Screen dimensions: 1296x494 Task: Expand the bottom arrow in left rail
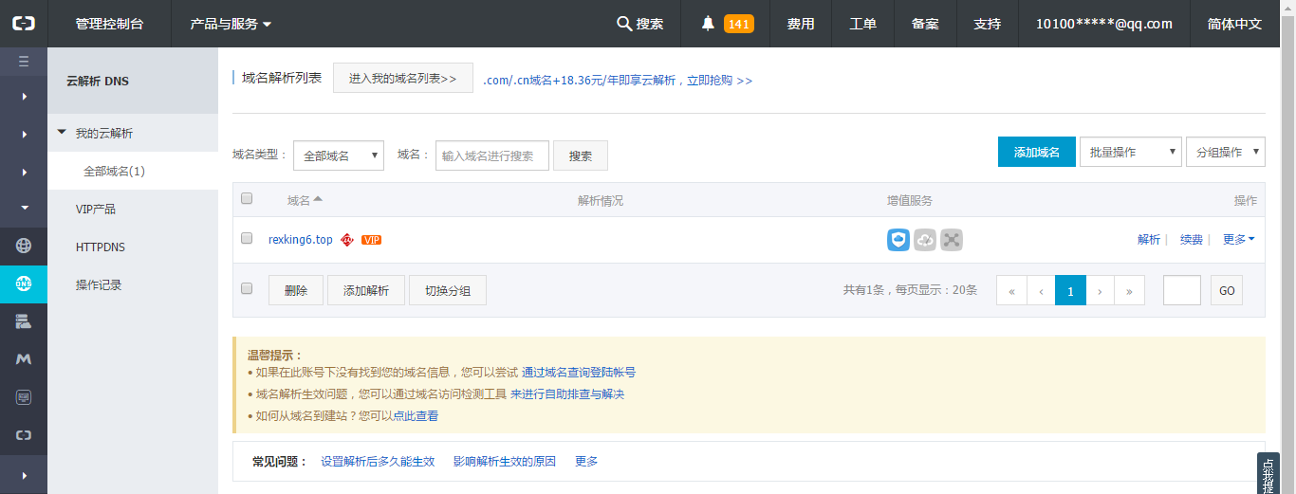(x=24, y=474)
